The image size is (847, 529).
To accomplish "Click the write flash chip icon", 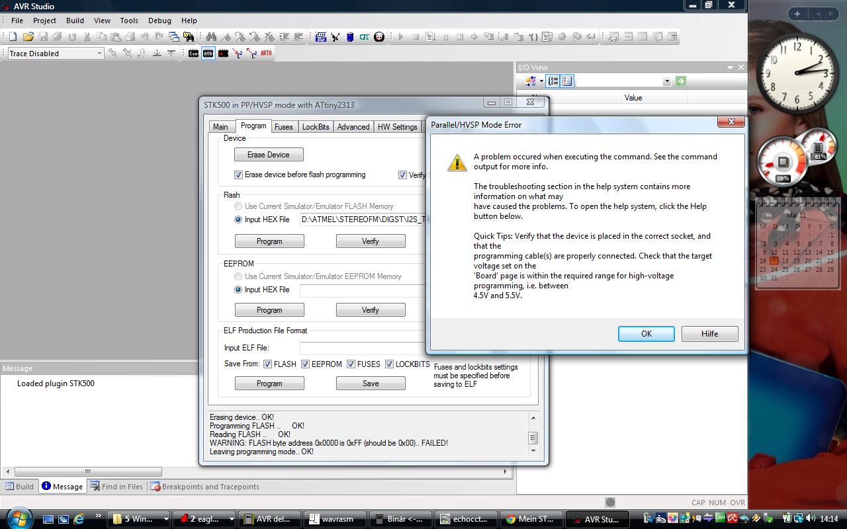I will coord(224,54).
